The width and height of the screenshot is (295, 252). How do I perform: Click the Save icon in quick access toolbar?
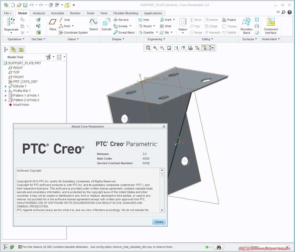(x=25, y=5)
